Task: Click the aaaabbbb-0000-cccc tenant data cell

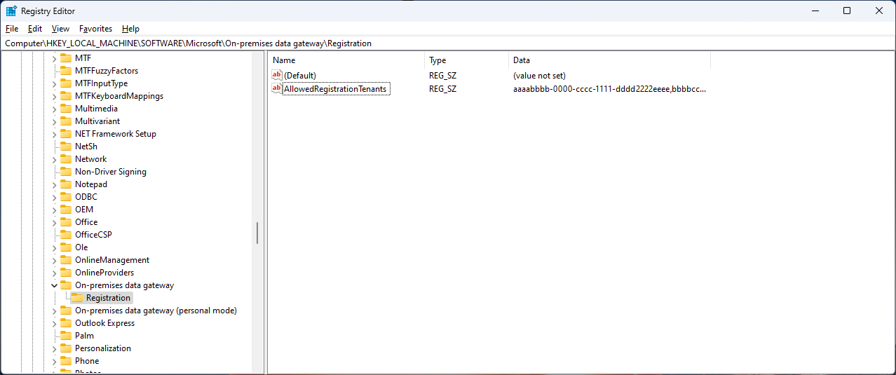Action: coord(609,89)
